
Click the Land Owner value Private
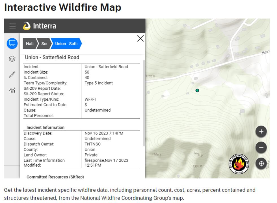pyautogui.click(x=91, y=155)
